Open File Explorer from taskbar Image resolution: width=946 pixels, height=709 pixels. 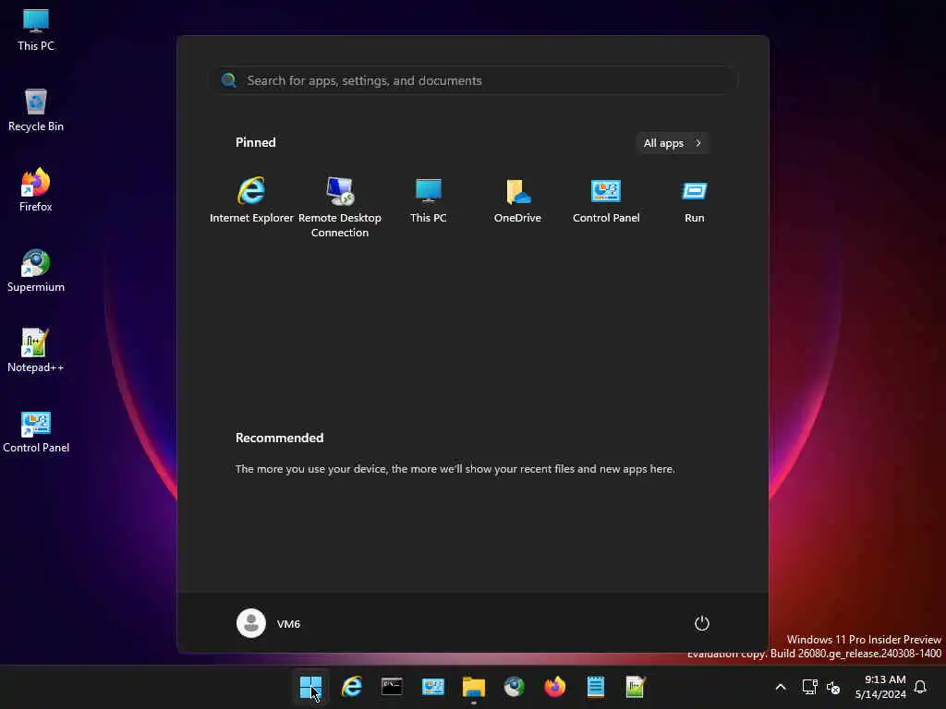[x=474, y=686]
